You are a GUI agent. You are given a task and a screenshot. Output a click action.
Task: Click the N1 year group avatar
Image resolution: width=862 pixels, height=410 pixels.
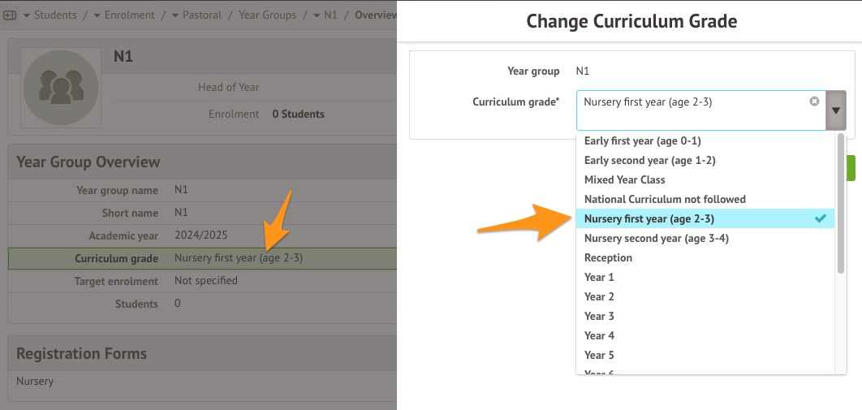coord(61,85)
